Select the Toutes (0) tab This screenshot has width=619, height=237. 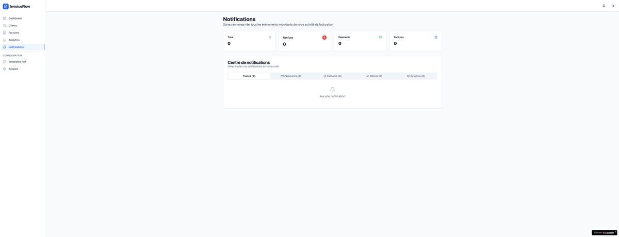(249, 76)
